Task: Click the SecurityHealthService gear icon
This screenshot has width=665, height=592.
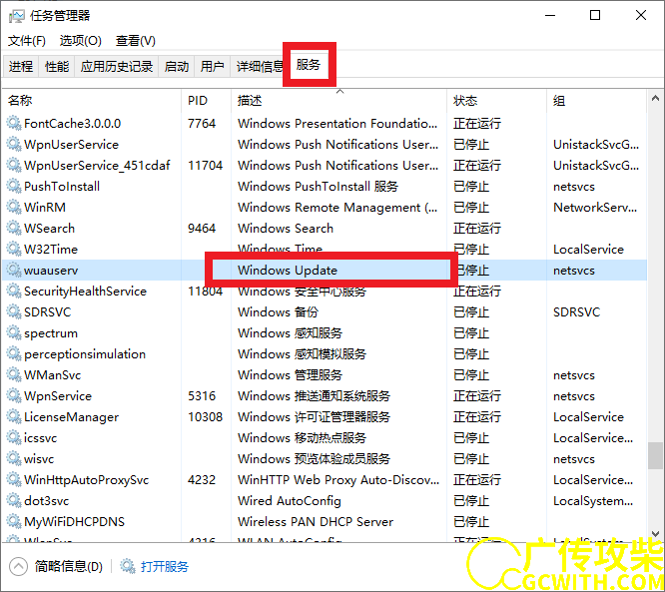Action: point(14,291)
